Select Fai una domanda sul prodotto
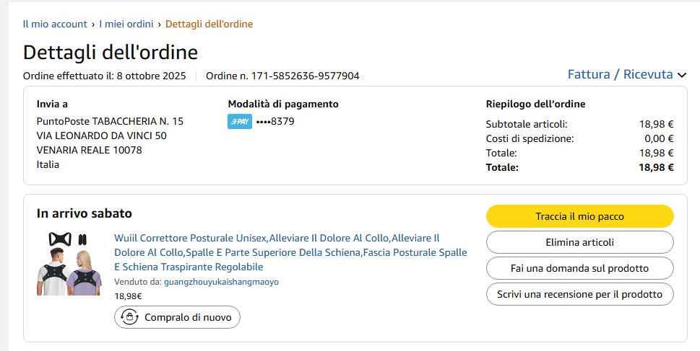Viewport: 700px width, 351px height. click(579, 268)
